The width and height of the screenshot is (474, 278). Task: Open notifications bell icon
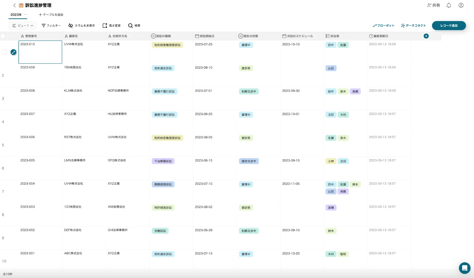coord(449,5)
